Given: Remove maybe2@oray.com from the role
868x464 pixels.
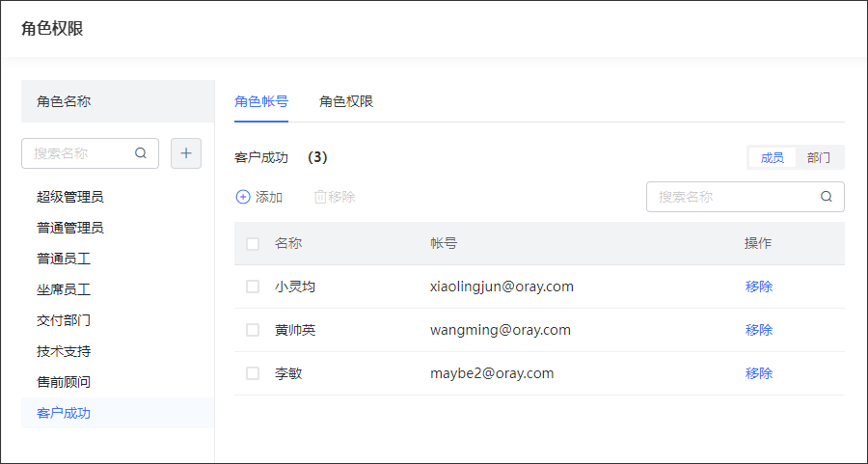Looking at the screenshot, I should (x=759, y=373).
